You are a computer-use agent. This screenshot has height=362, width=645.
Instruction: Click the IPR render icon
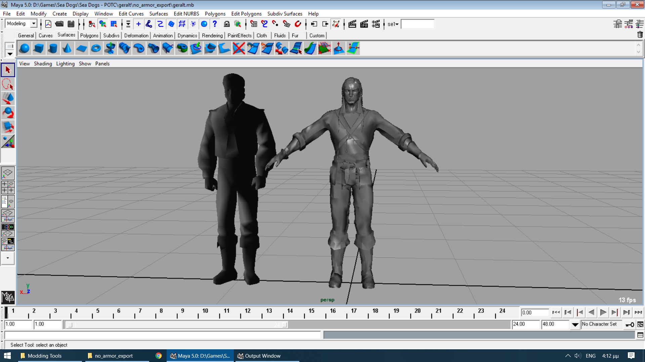364,24
